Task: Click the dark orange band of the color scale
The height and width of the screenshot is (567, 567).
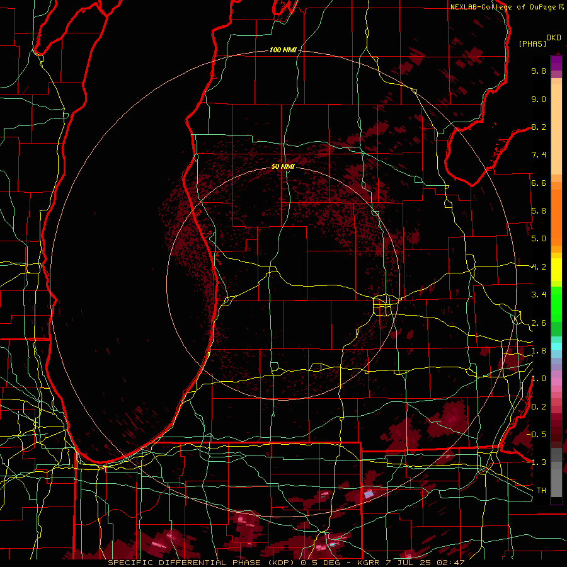Action: pos(556,217)
